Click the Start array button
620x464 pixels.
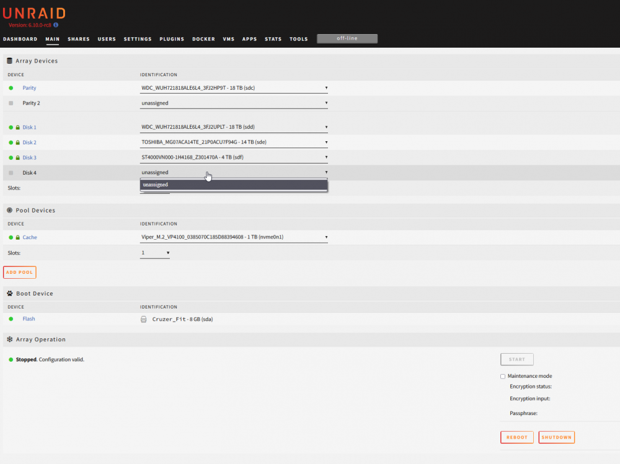[x=517, y=359]
